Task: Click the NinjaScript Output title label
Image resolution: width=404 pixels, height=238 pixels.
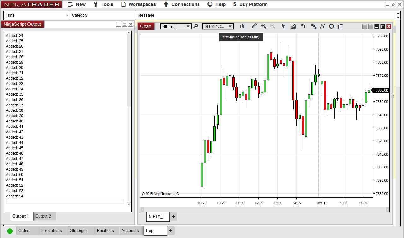Action: click(x=22, y=24)
